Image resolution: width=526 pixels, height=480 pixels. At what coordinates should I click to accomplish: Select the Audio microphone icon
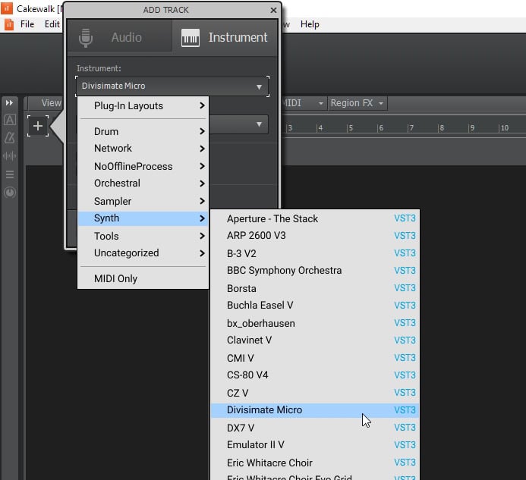86,38
